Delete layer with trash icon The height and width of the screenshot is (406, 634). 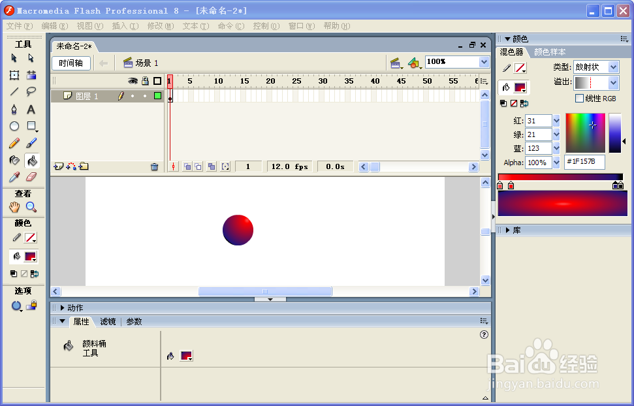(155, 166)
